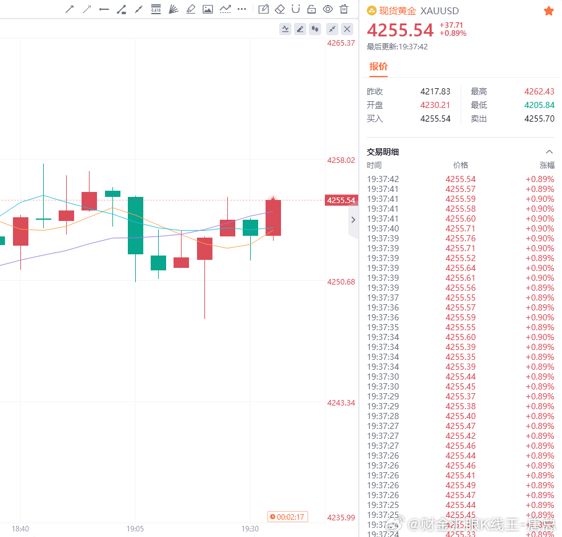562x537 pixels.
Task: Click the pencil draw button on chart
Action: (x=300, y=29)
